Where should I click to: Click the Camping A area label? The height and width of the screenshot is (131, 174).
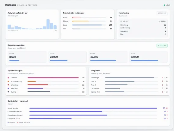coord(95,88)
